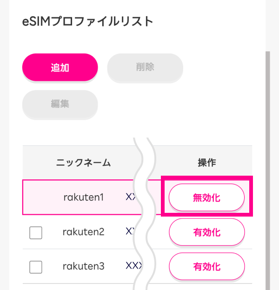This screenshot has height=290, width=279.
Task: Click the pink 追加 button
Action: 60,67
